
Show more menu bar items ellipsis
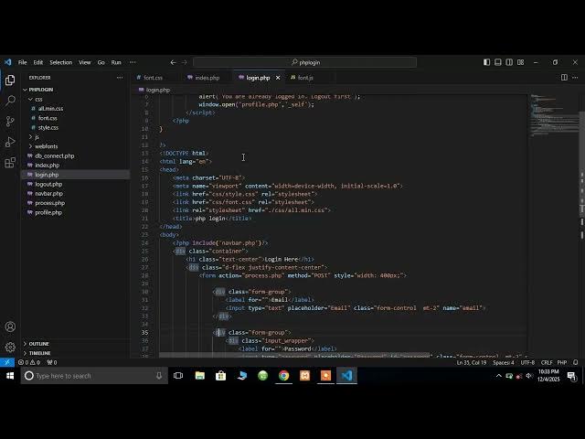pos(133,62)
